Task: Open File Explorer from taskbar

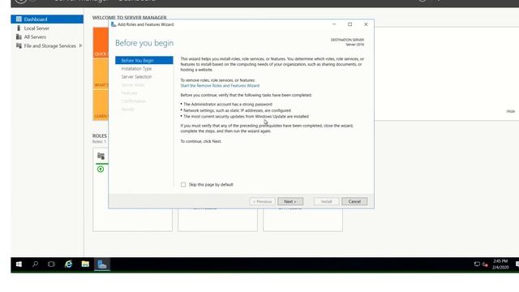Action: [85, 264]
